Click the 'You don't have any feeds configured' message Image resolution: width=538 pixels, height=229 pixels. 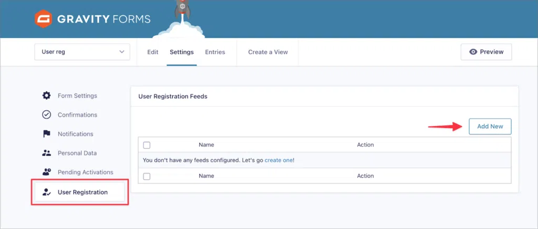pos(219,160)
